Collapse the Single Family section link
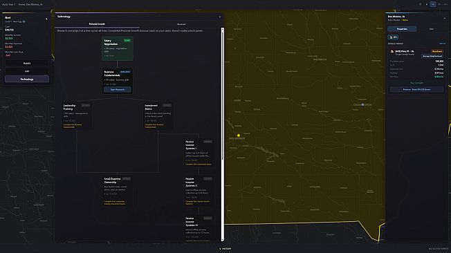 443,44
